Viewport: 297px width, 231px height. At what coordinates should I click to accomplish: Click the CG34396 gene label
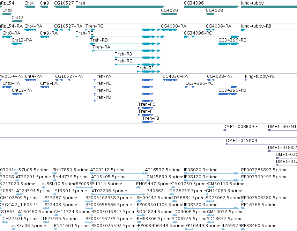(194, 3)
